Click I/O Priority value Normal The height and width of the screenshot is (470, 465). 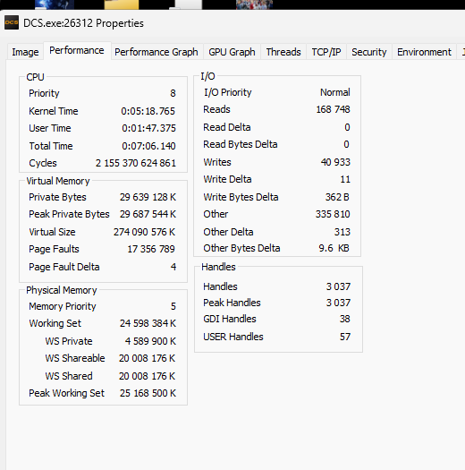335,92
